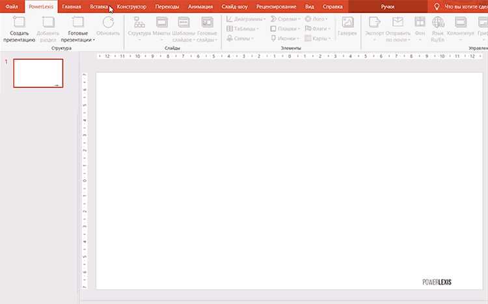
Task: Expand the Фон dropdown arrow
Action: (420, 40)
